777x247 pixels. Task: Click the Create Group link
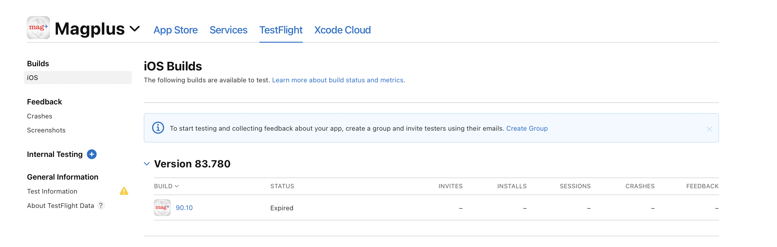[527, 128]
